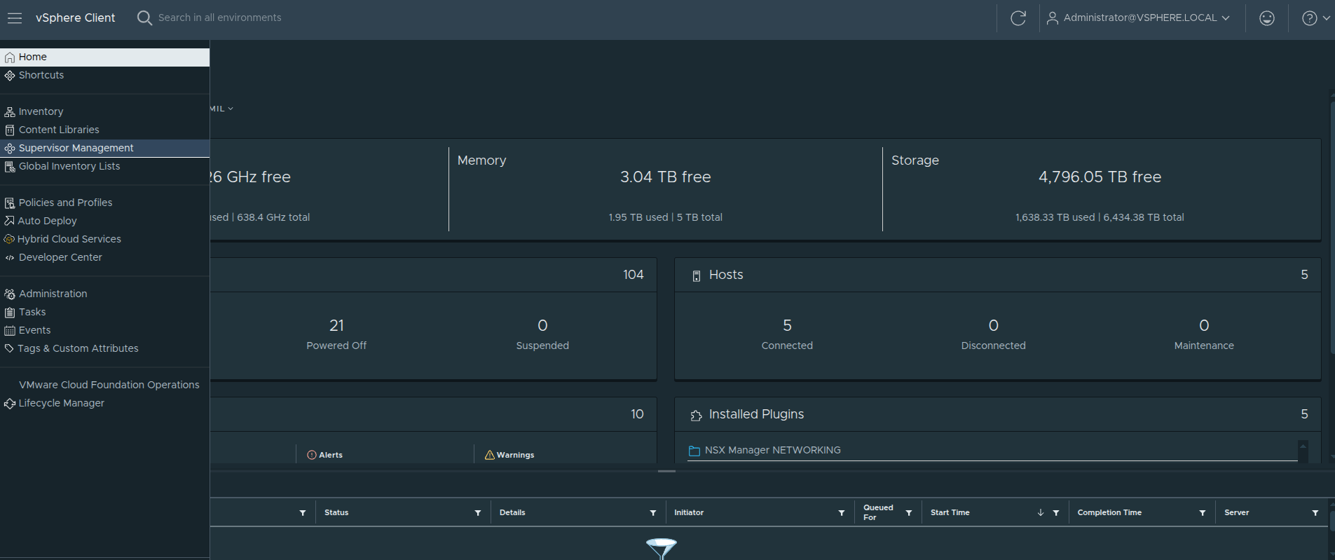Screen dimensions: 1335x560
Task: Open Policies and Profiles
Action: coord(104,203)
